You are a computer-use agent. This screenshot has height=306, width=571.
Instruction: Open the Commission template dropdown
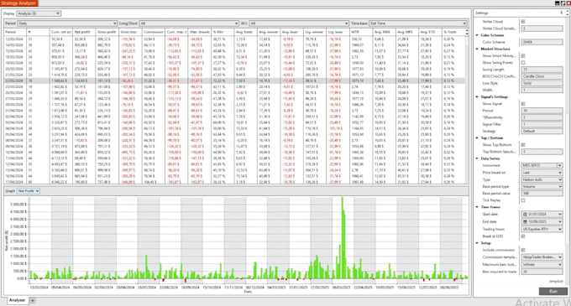point(542,257)
